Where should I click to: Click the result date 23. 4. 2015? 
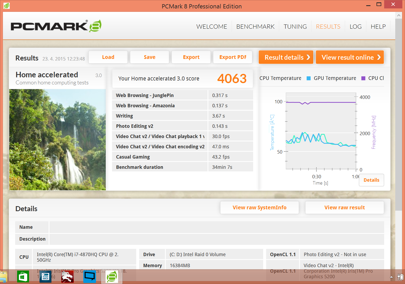(x=64, y=59)
